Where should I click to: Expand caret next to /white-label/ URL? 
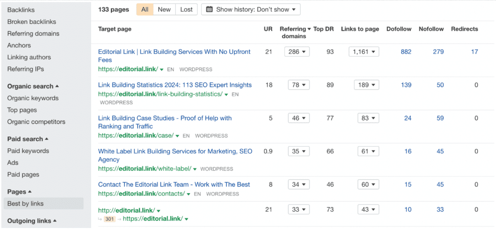click(x=195, y=169)
